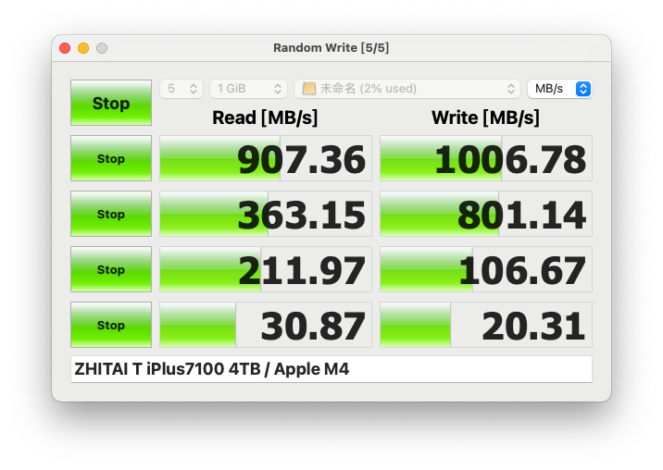Click the 20.31 write result
Screen dimensions: 663x470
pyautogui.click(x=486, y=325)
